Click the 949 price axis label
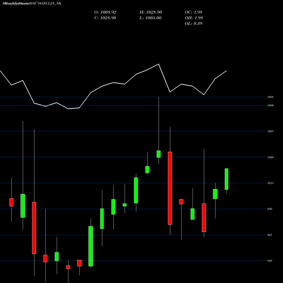Image resolution: width=283 pixels, height=283 pixels. click(270, 261)
